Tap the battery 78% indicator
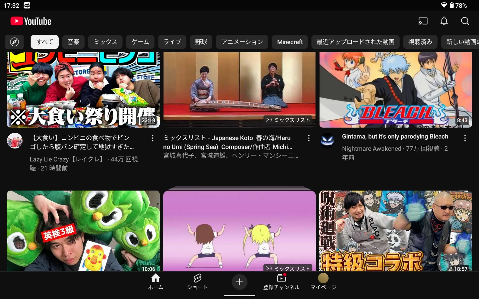Image resolution: width=479 pixels, height=299 pixels. click(458, 5)
